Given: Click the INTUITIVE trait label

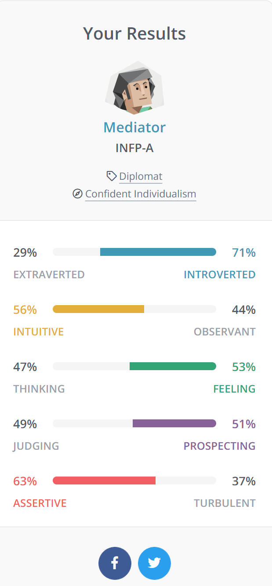Looking at the screenshot, I should pos(39,332).
